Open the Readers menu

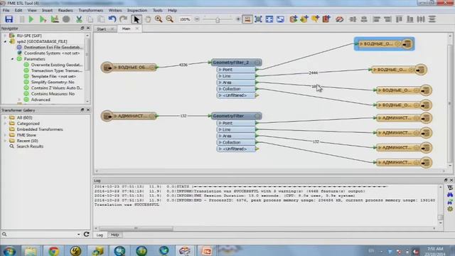pos(65,10)
